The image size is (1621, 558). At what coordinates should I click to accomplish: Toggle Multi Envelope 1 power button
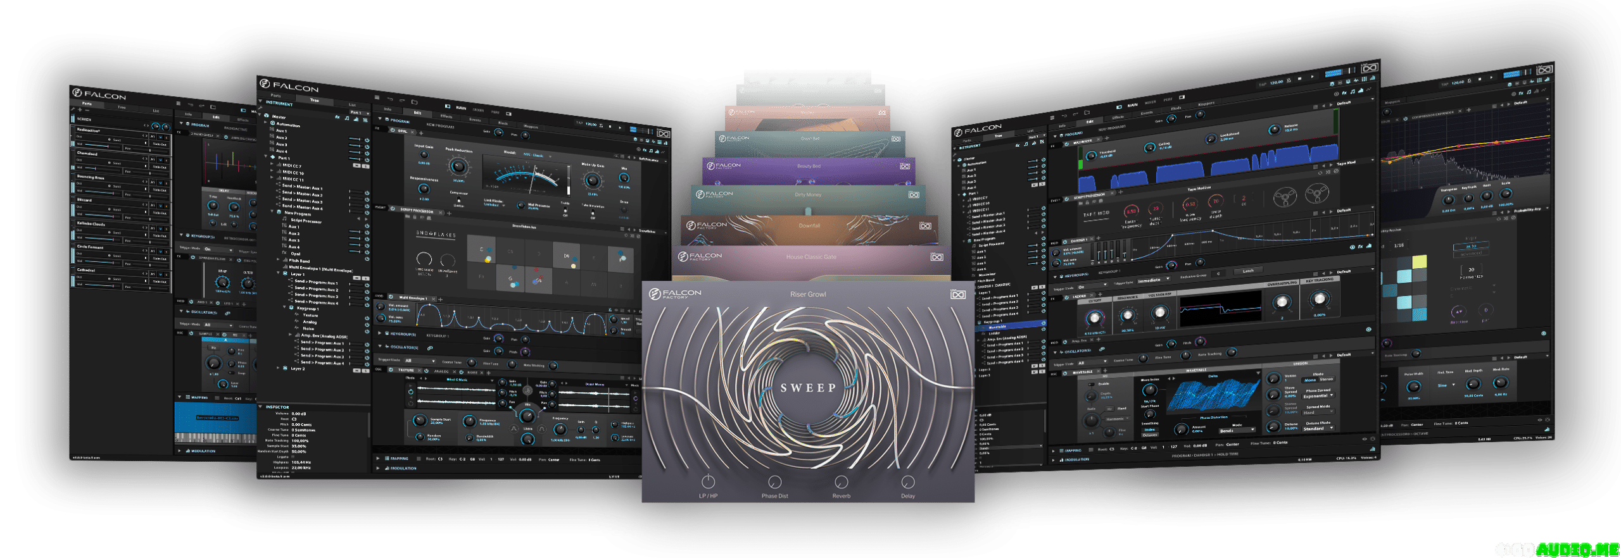point(391,297)
